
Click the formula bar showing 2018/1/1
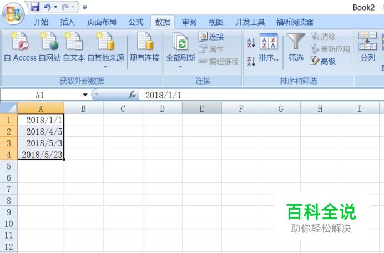[261, 95]
